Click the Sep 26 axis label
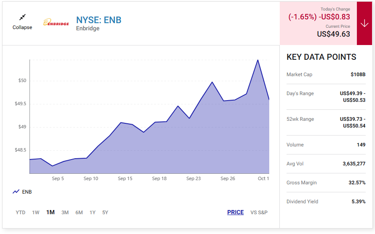 [228, 178]
